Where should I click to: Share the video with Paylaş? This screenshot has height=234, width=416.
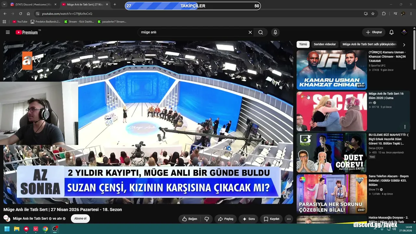[226, 219]
